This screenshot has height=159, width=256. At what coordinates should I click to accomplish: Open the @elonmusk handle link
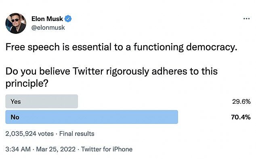click(48, 27)
